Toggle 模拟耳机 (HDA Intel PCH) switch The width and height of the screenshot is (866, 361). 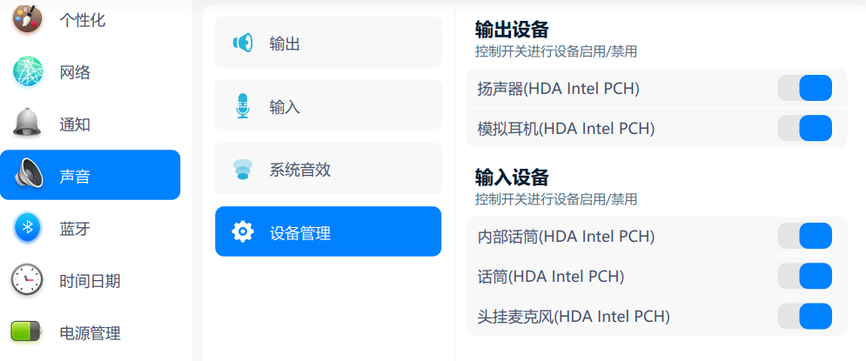[804, 128]
